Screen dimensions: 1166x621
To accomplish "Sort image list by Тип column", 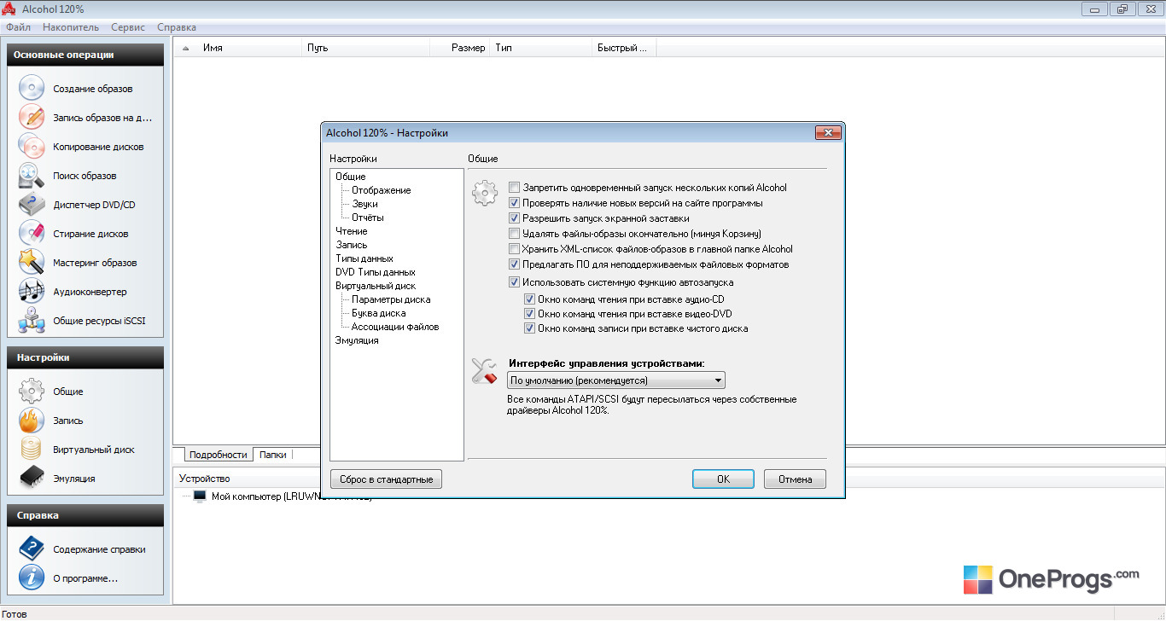I will pyautogui.click(x=541, y=48).
